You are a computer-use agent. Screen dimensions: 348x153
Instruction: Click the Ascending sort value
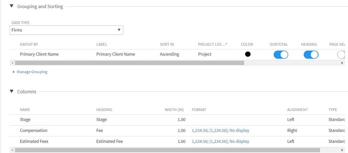point(169,54)
